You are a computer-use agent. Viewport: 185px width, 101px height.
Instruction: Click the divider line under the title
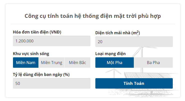[x=93, y=24]
